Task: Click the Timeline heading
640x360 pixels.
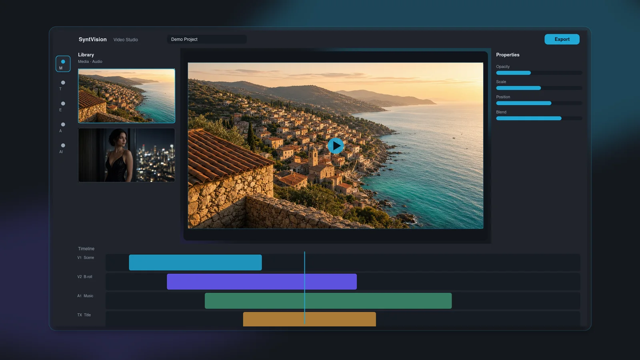Action: coord(86,249)
